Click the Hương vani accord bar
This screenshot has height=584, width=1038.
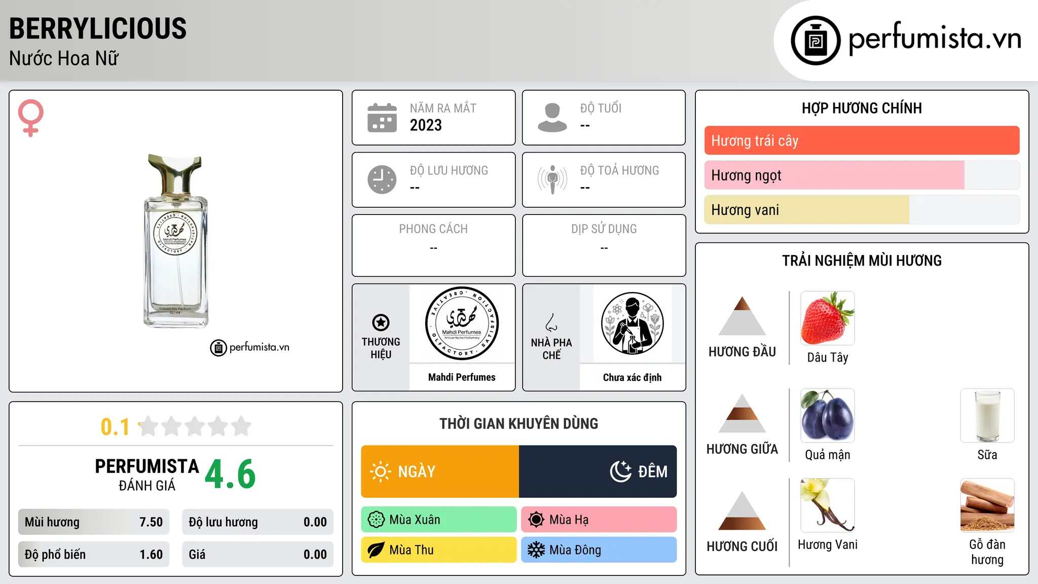862,209
